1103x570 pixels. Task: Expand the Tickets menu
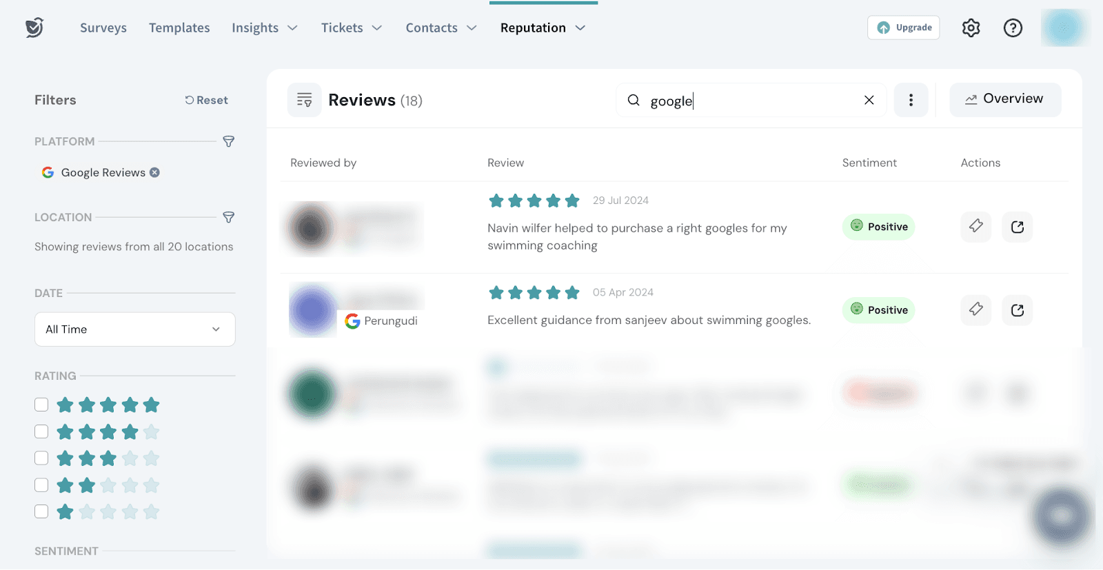point(352,28)
